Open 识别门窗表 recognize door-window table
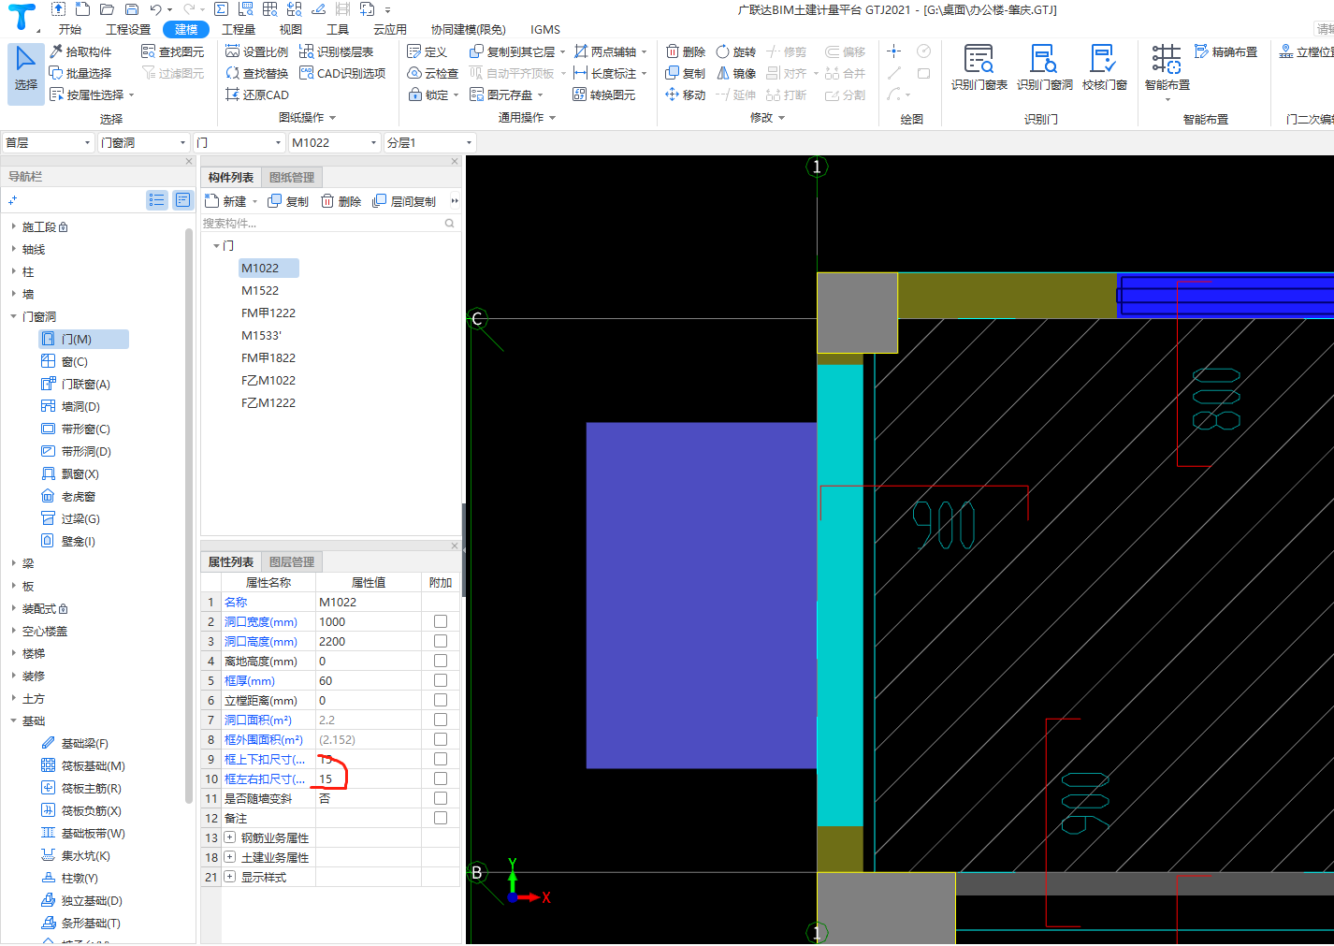Screen dimensions: 1334x946 [979, 67]
